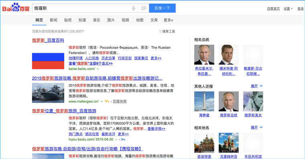Switch to the 新闻 tab
This screenshot has height=159, width=305.
pos(53,20)
